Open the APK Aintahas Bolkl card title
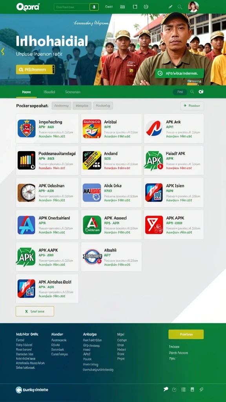Viewport: 226px width, 402px height. (55, 282)
